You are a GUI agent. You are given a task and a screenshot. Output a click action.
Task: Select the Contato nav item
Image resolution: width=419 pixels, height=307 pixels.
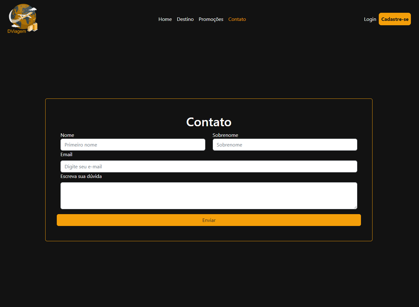click(x=237, y=19)
